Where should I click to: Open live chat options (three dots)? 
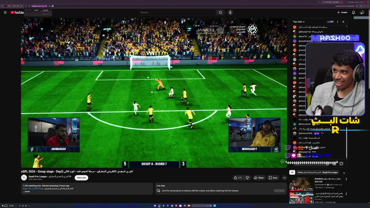337,22
